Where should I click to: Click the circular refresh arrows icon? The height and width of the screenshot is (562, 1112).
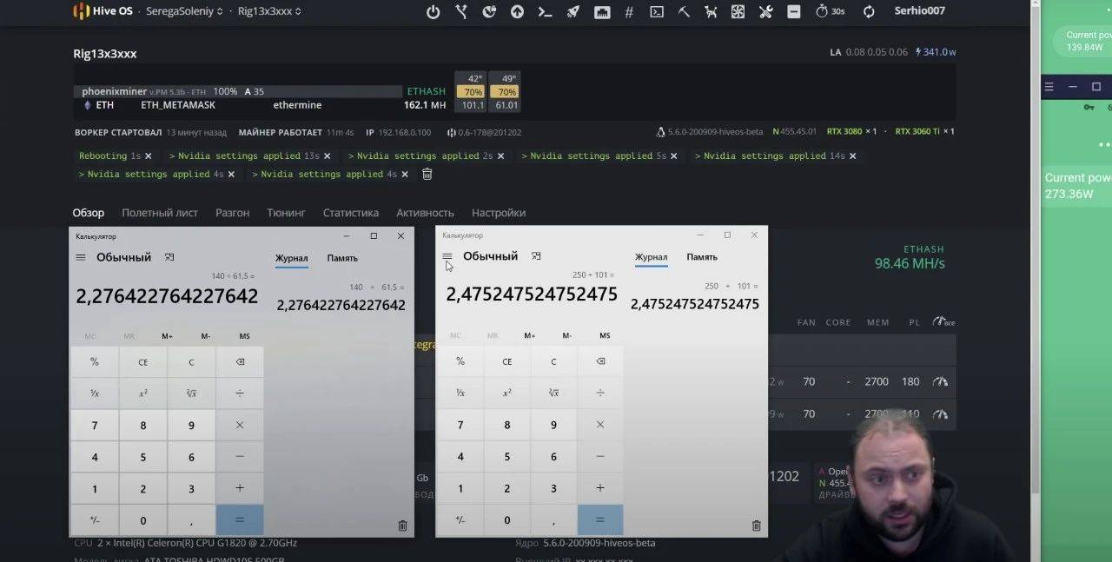(x=869, y=12)
